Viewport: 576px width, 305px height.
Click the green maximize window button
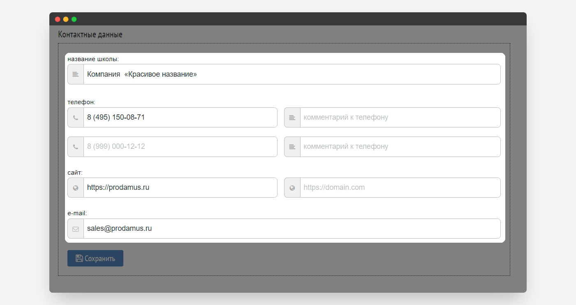[74, 19]
